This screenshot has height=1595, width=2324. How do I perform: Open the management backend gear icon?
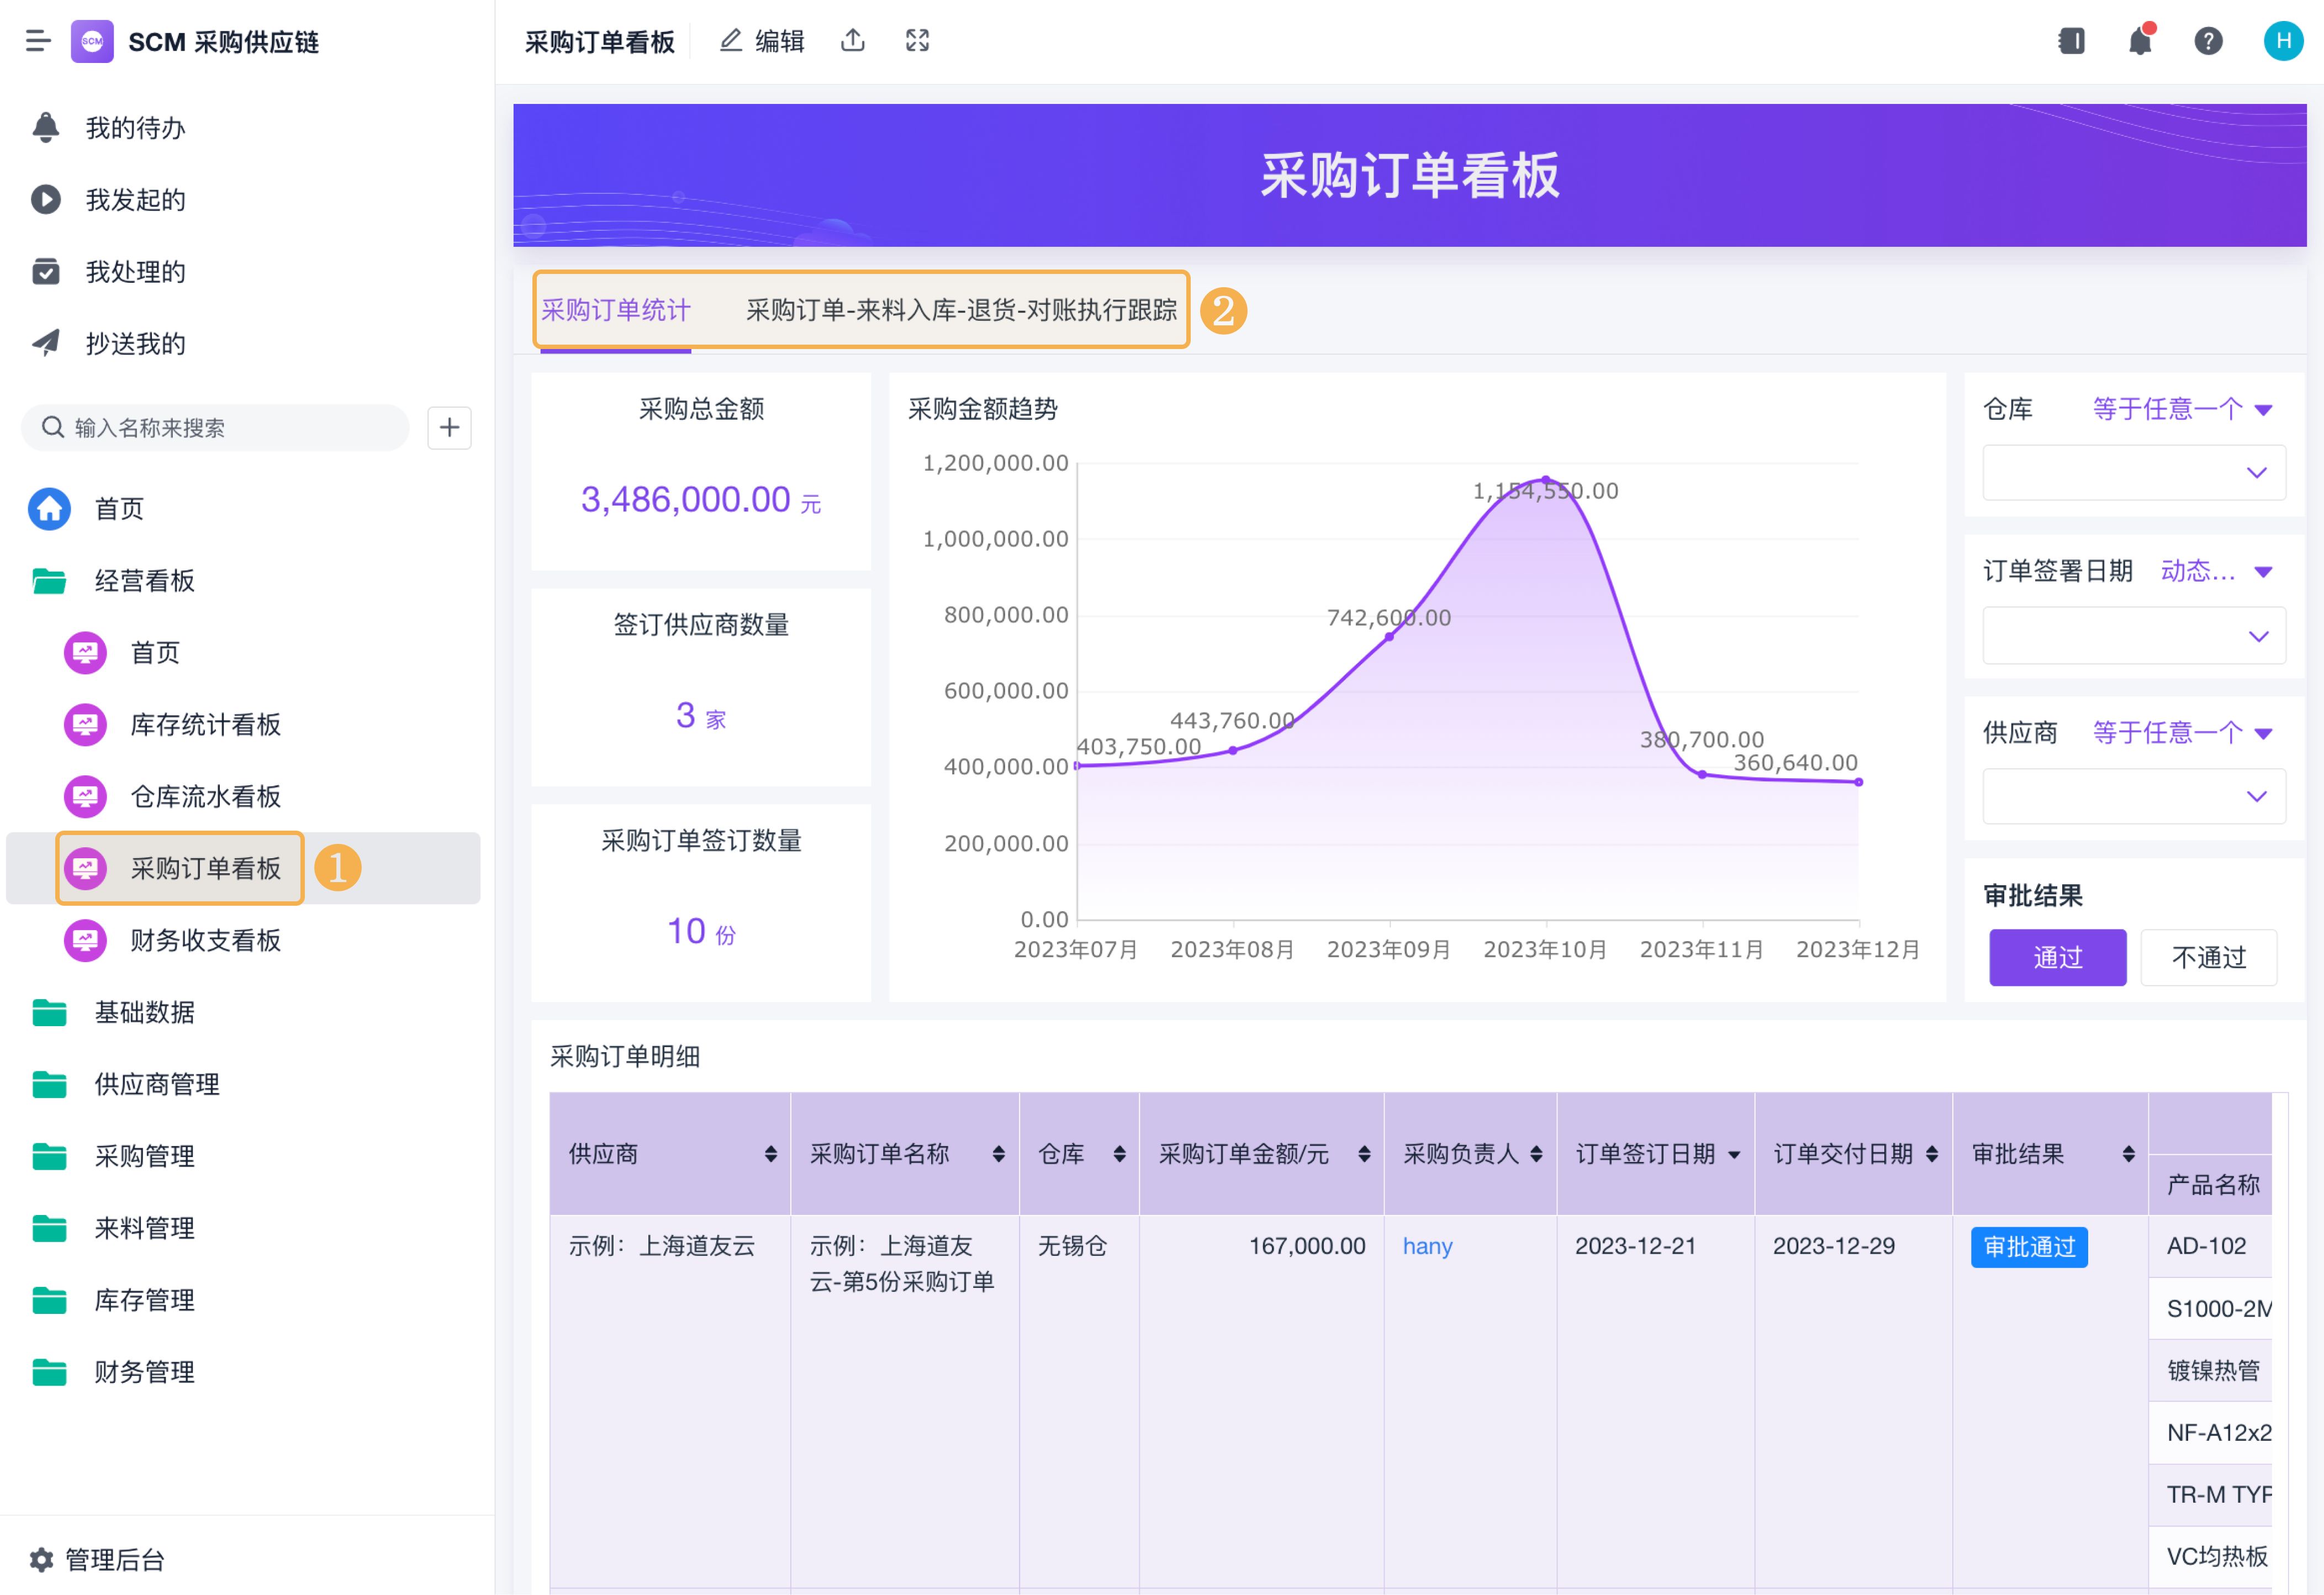(41, 1559)
